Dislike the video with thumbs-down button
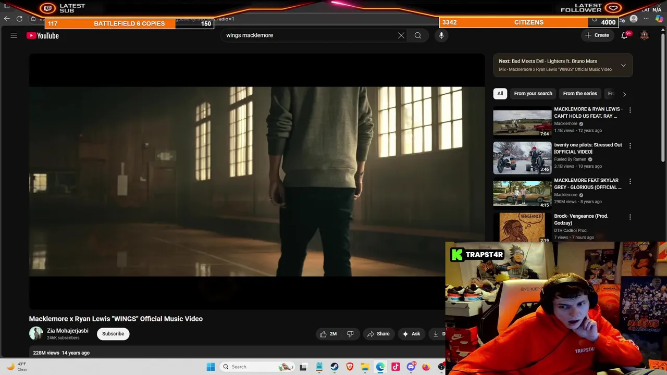Screen dimensions: 667x375 [350, 334]
